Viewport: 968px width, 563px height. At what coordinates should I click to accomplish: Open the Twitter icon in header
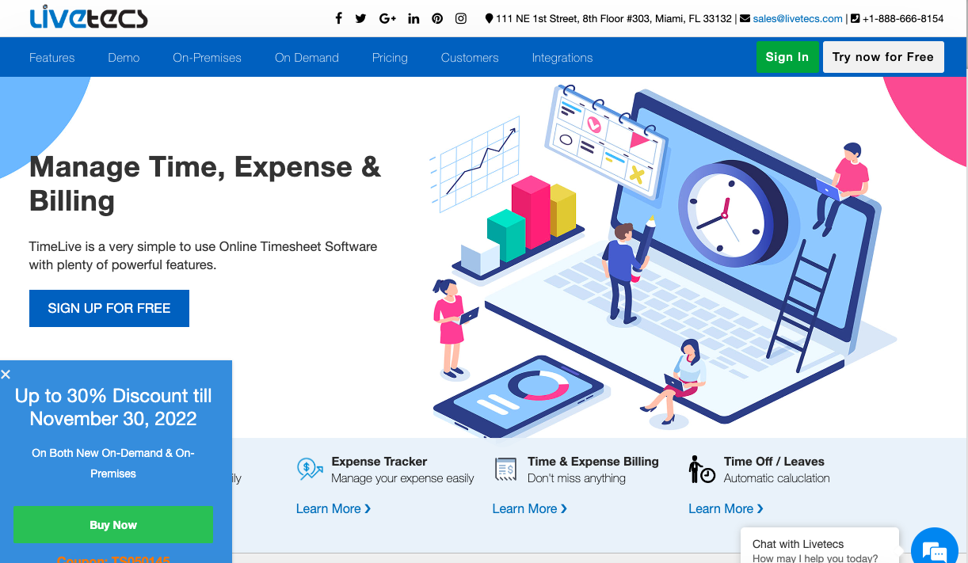pos(360,18)
